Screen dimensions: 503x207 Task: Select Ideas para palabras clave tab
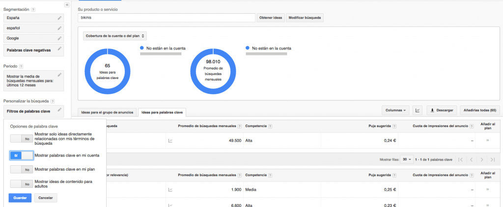(x=162, y=112)
